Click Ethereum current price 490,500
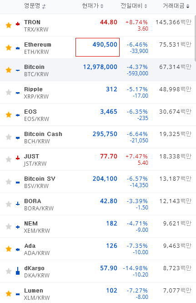 [105, 45]
